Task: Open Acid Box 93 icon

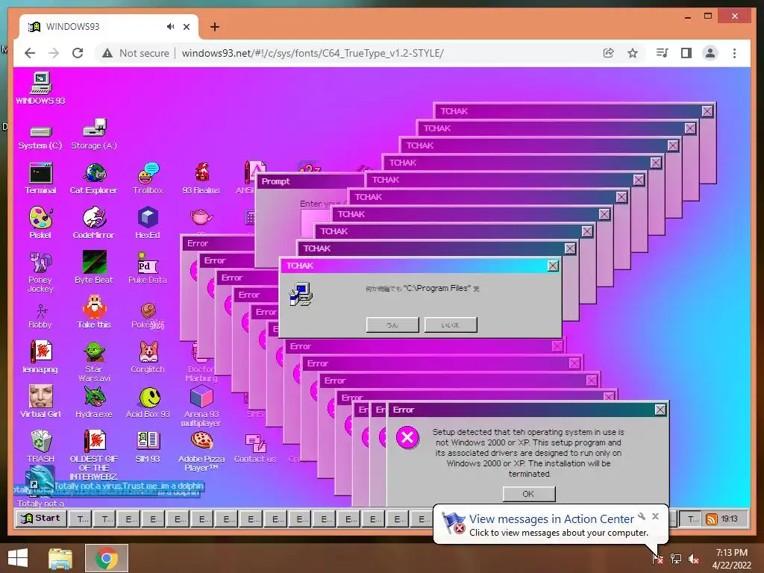Action: click(x=148, y=402)
